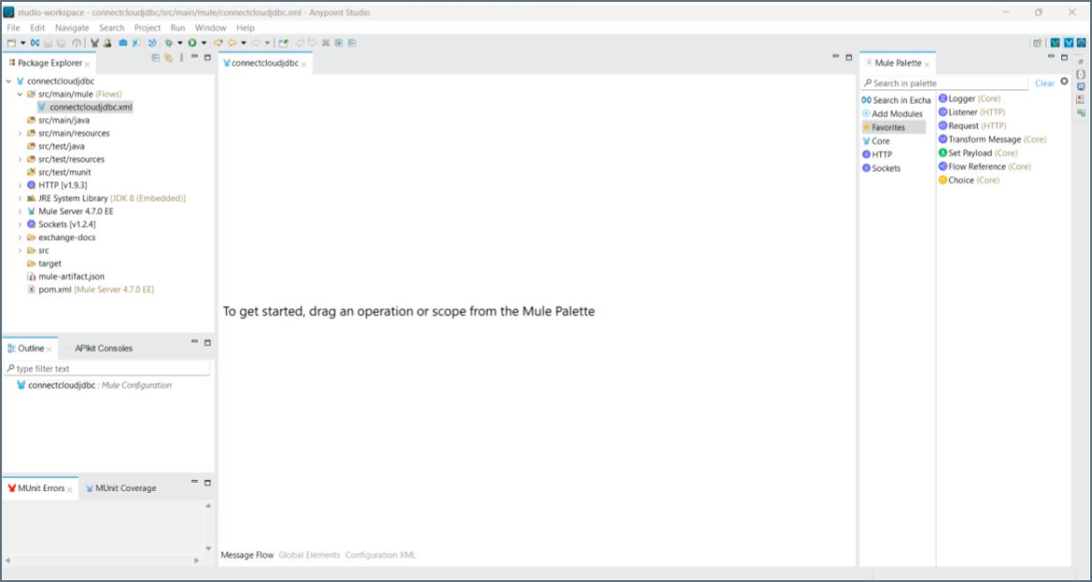Viewport: 1092px width, 582px height.
Task: Click the New project wizard toolbar icon
Action: (11, 43)
